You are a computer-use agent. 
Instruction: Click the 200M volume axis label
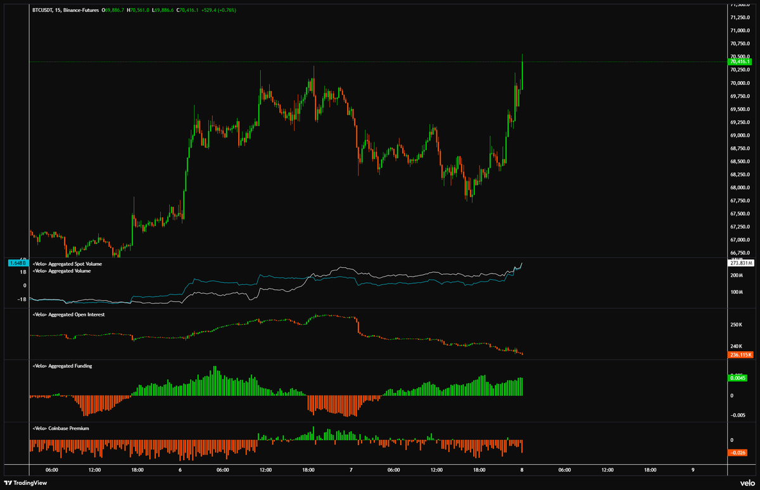pos(736,275)
